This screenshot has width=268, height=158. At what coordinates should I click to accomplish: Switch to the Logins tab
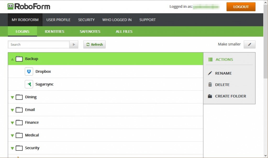point(23,32)
